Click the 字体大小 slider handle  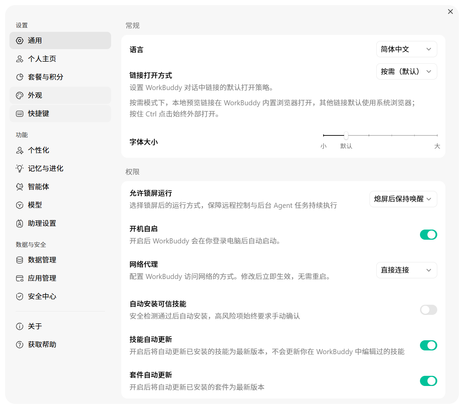[346, 135]
